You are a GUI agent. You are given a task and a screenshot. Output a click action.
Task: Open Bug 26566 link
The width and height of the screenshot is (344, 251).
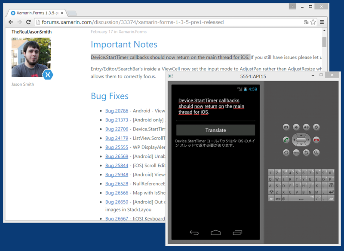click(x=117, y=193)
